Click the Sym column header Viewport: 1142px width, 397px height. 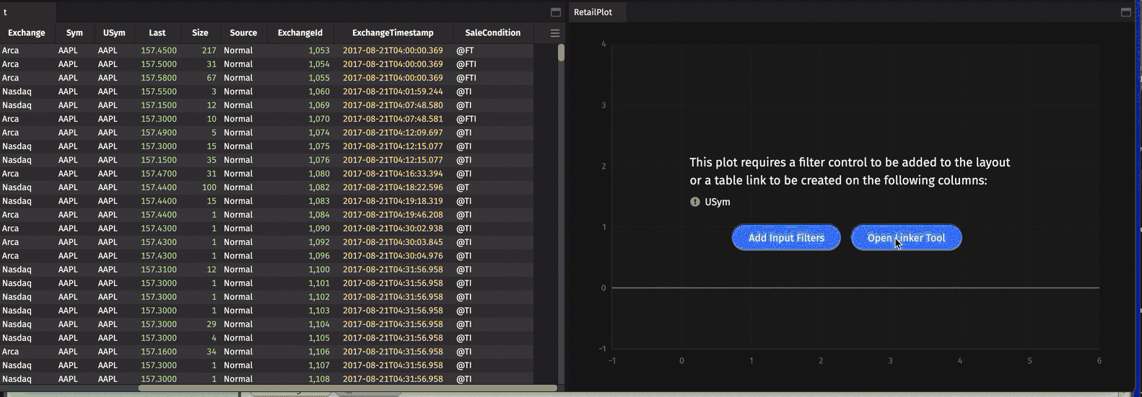click(x=74, y=33)
